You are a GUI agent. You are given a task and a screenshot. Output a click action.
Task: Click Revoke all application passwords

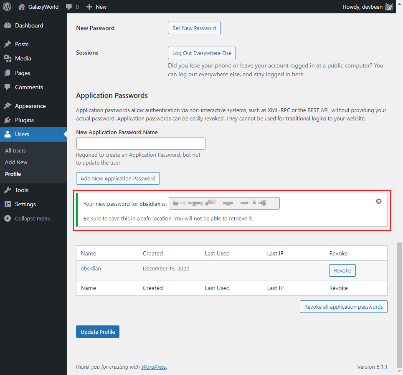pyautogui.click(x=344, y=307)
